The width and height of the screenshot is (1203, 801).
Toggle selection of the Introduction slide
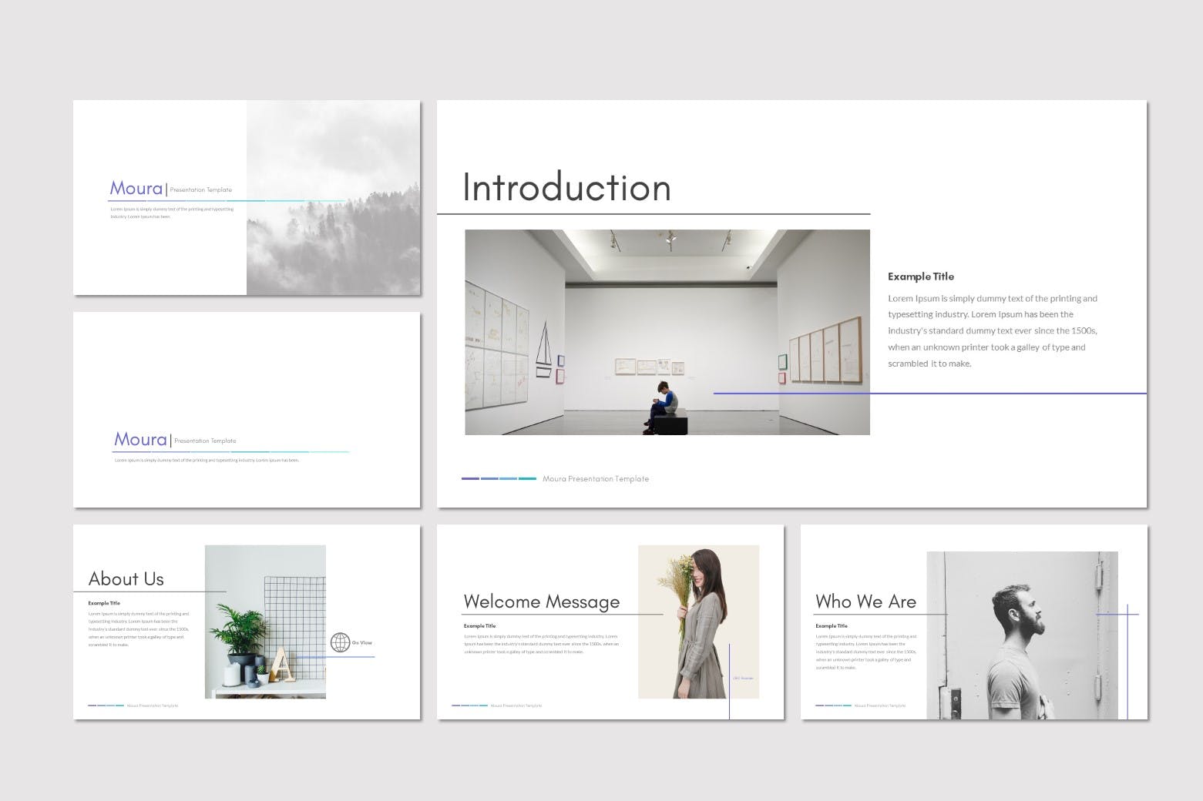click(791, 303)
